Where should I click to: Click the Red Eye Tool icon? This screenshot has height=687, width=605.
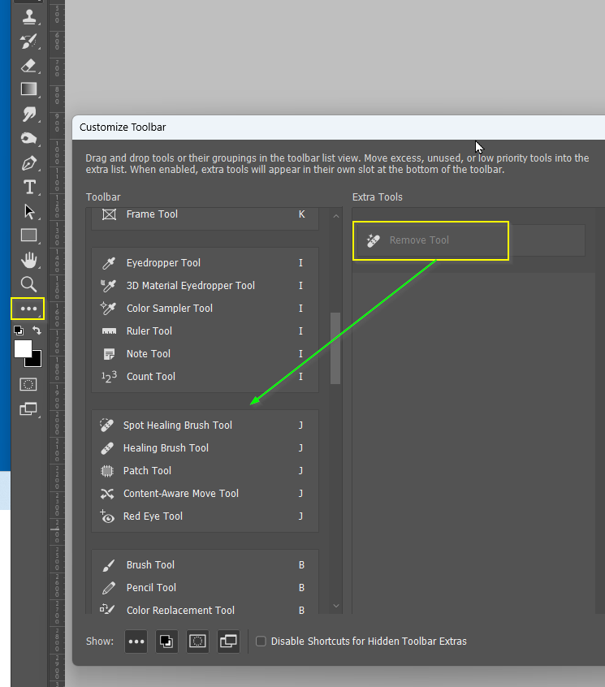click(107, 516)
